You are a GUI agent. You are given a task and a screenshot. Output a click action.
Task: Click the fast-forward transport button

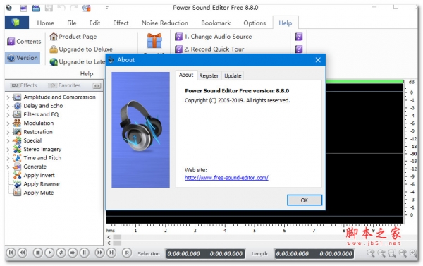pos(99,253)
